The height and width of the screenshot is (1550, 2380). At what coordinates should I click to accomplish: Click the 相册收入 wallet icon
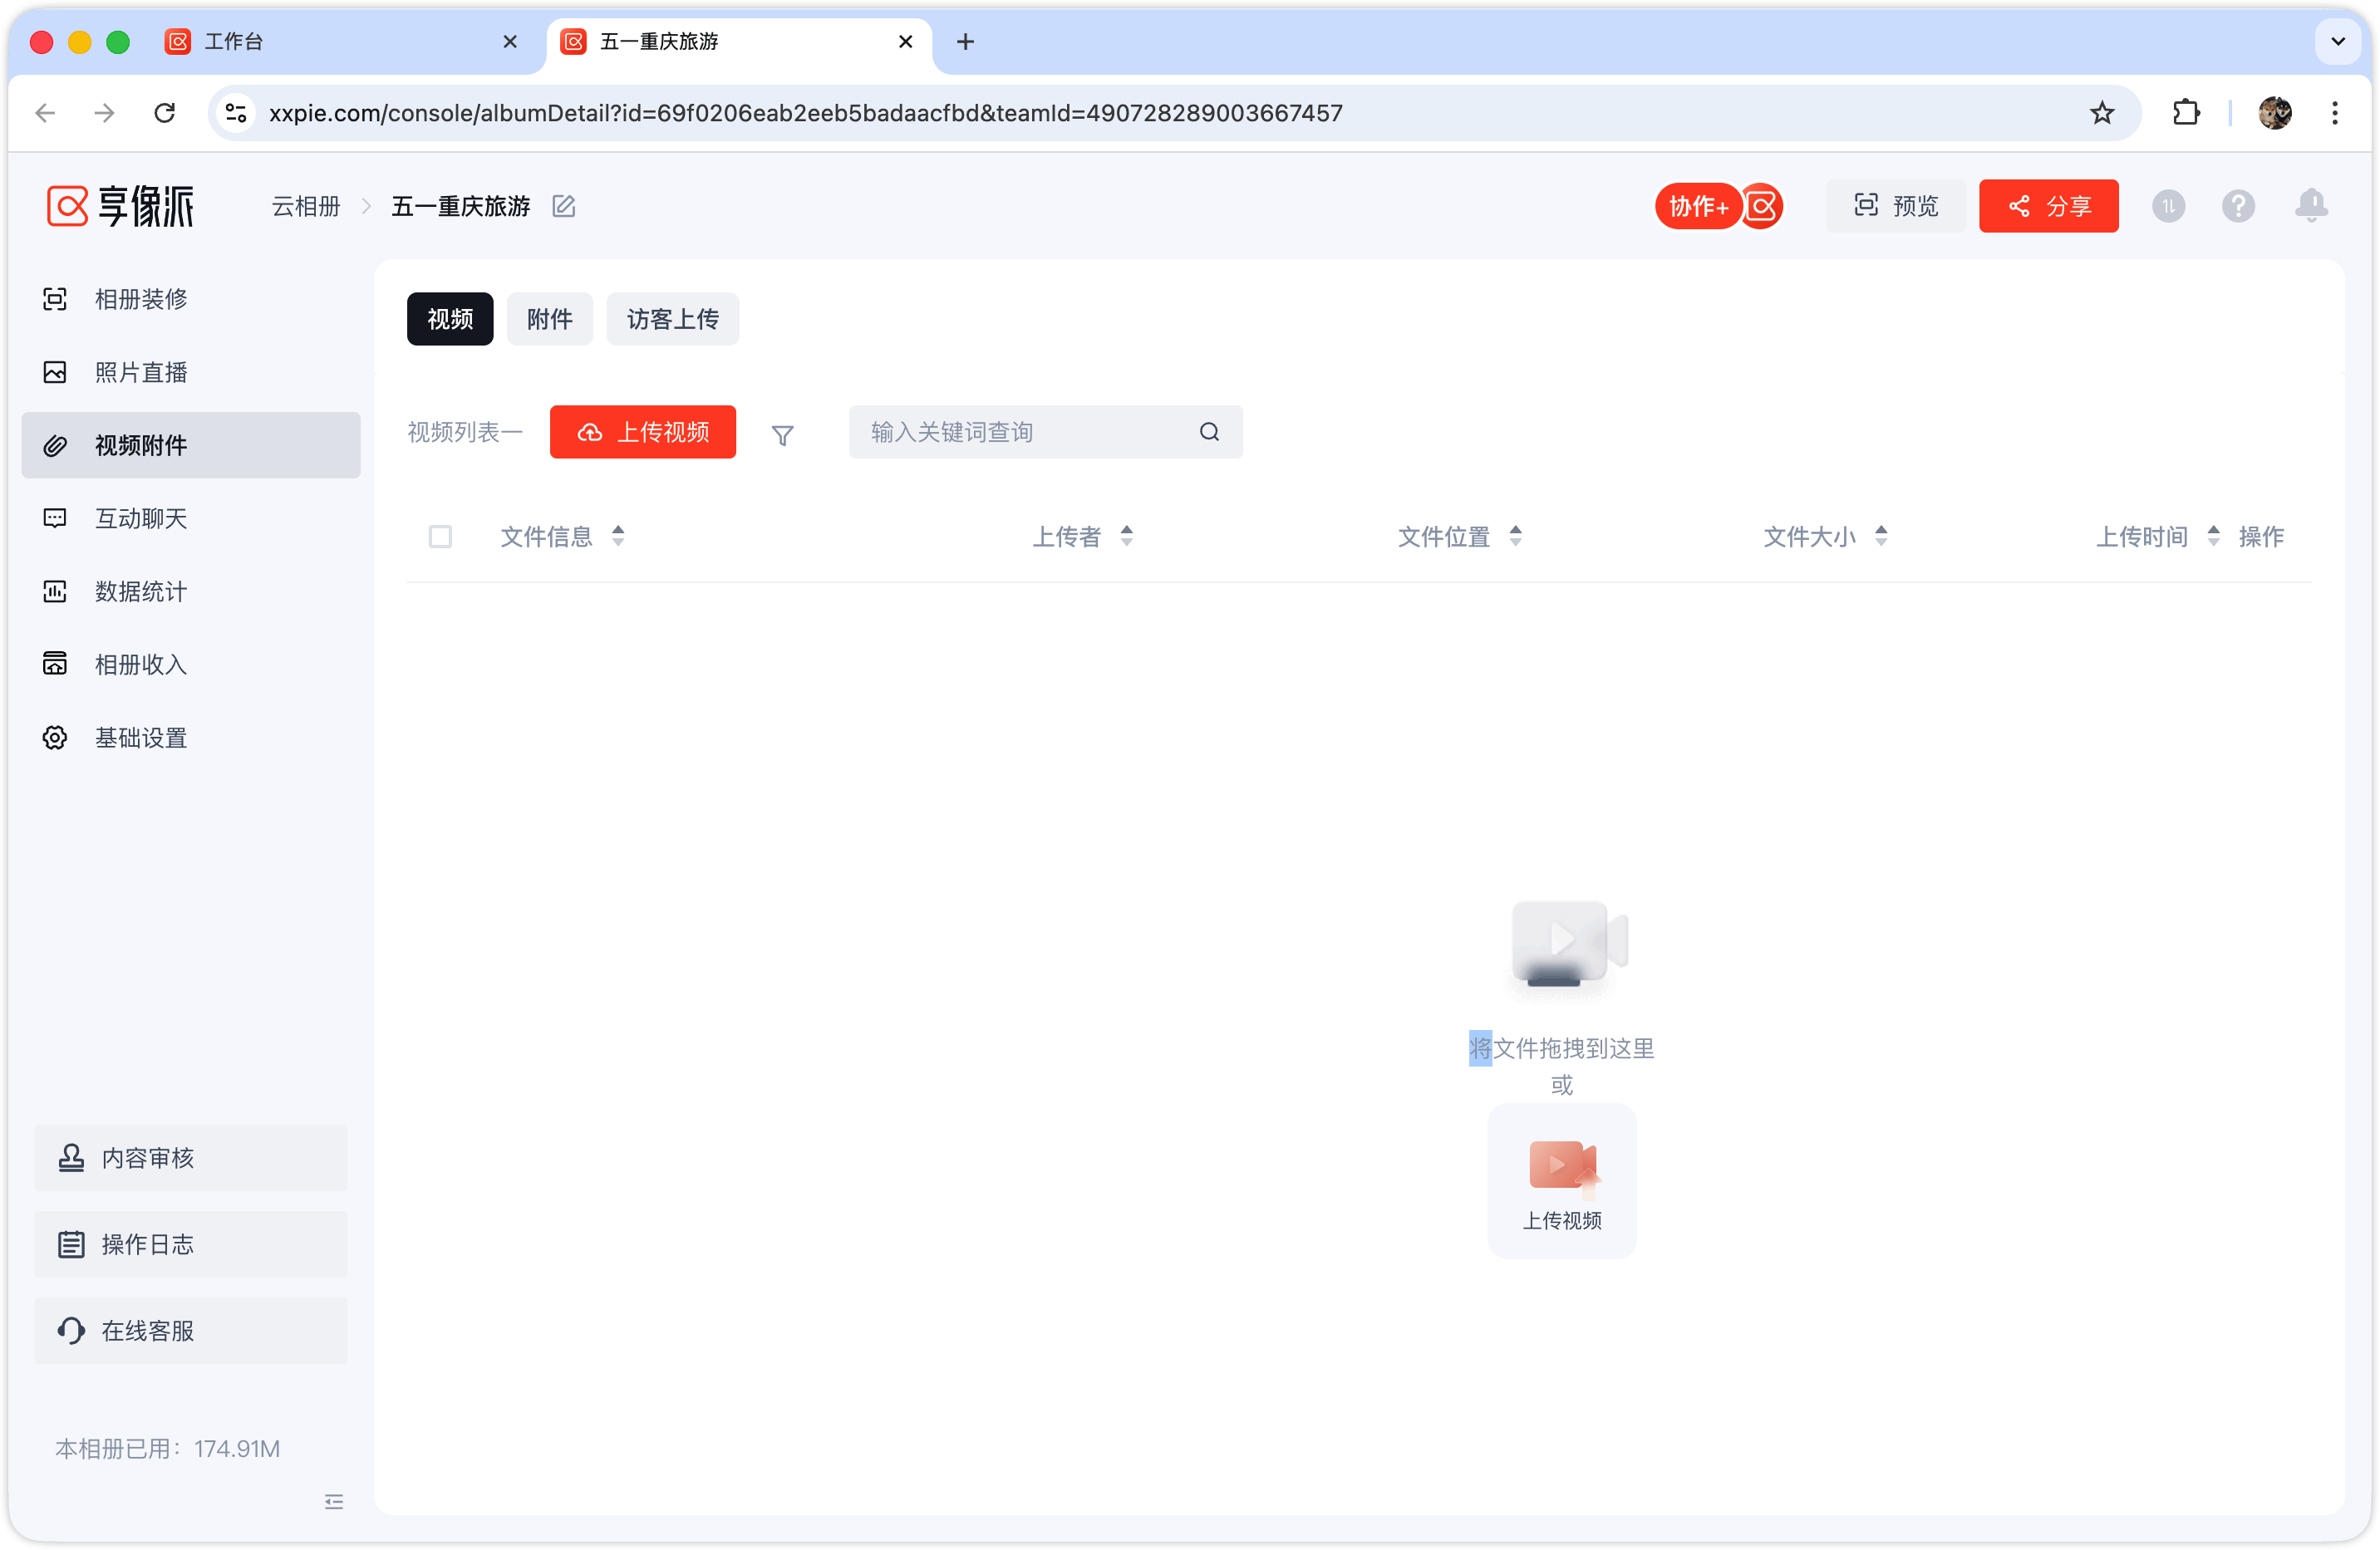coord(55,664)
